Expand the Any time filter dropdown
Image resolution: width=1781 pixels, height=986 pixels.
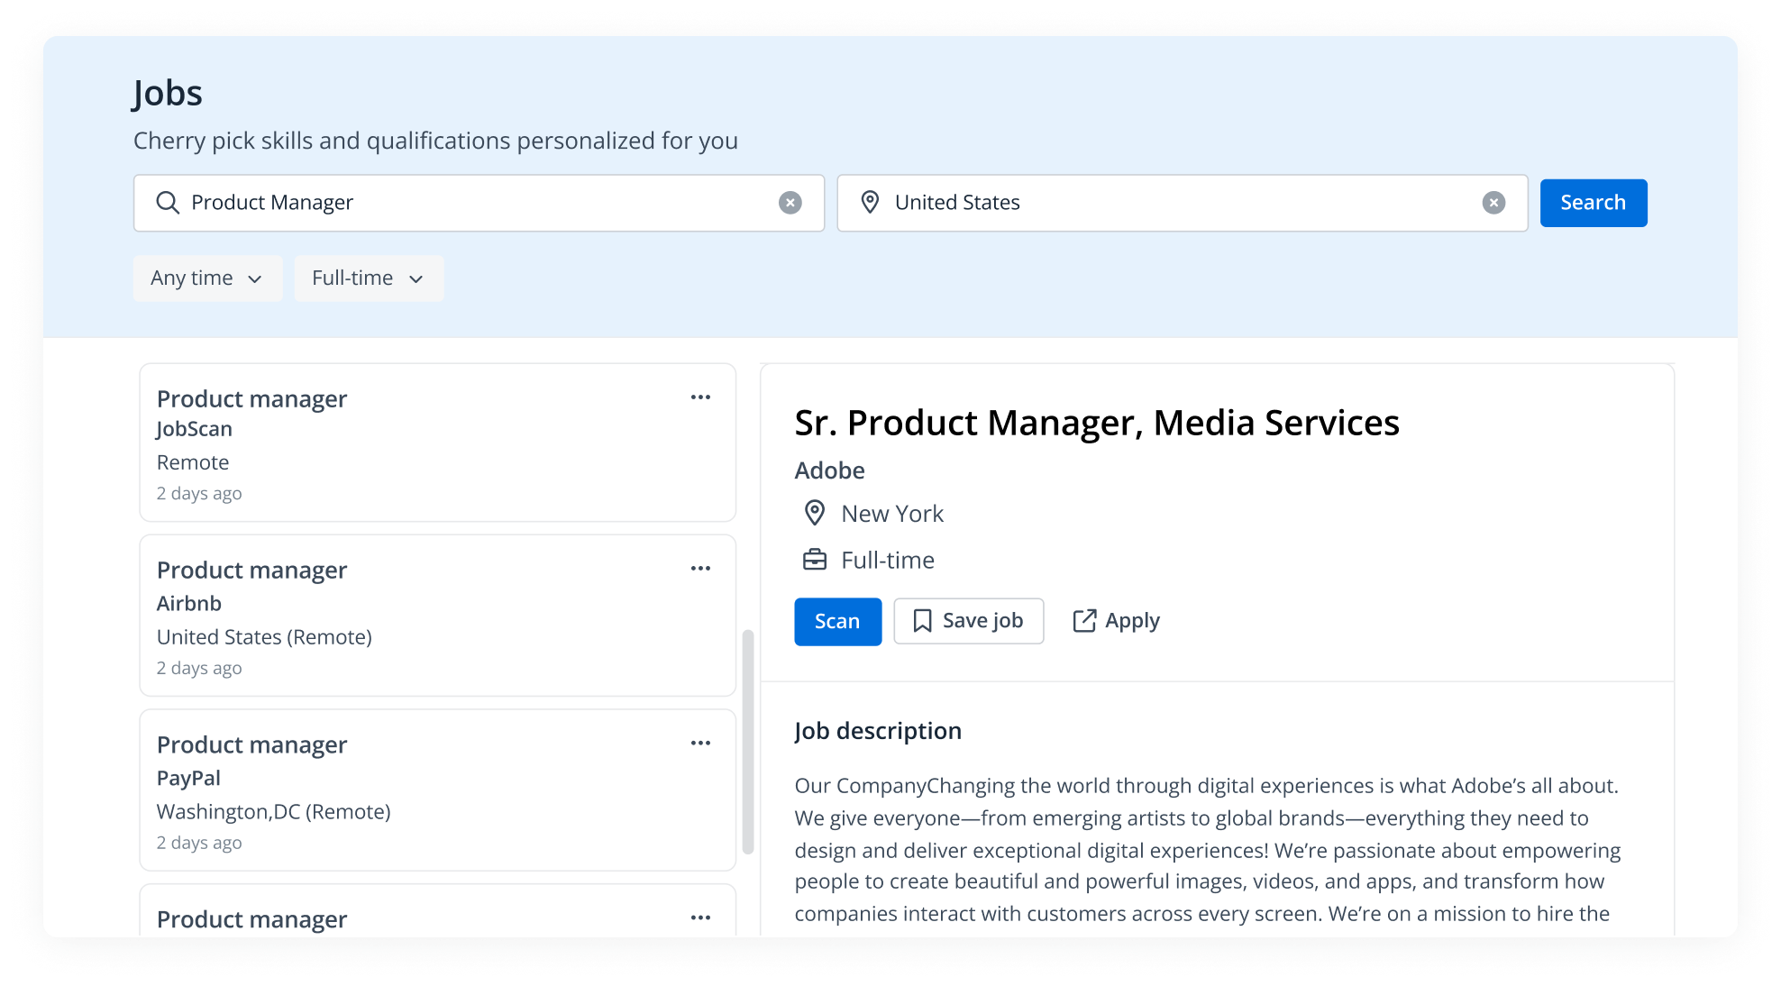tap(207, 278)
